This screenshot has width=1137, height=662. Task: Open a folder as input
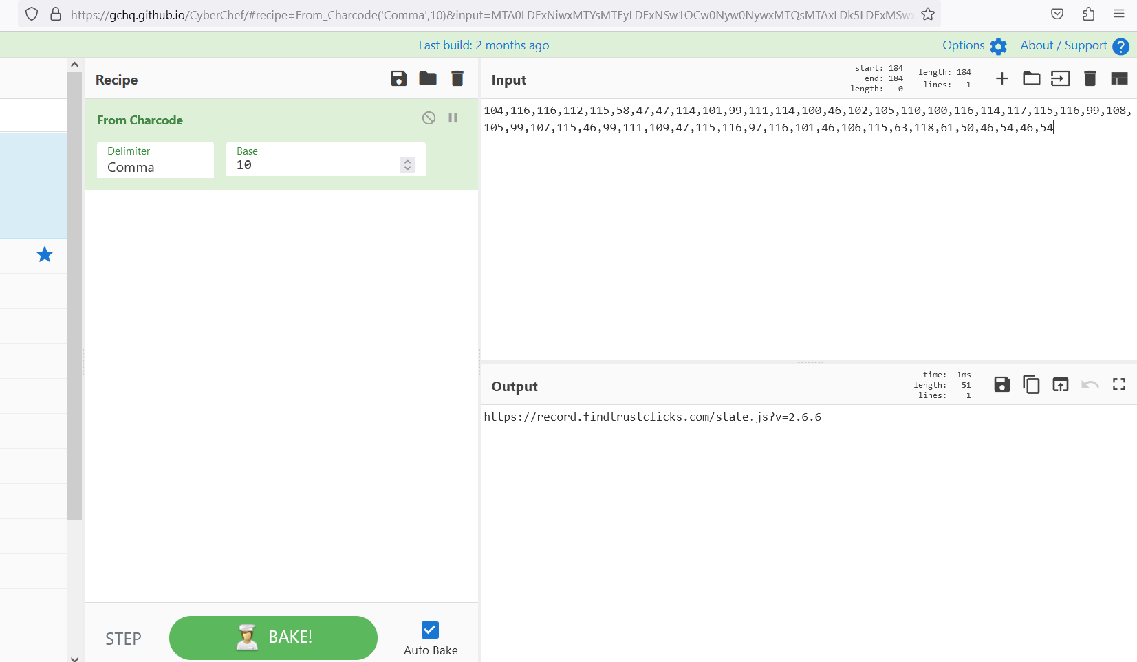point(1031,78)
